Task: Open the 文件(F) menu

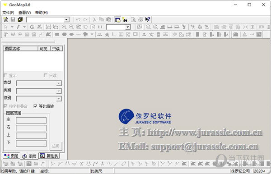Action: coord(8,13)
